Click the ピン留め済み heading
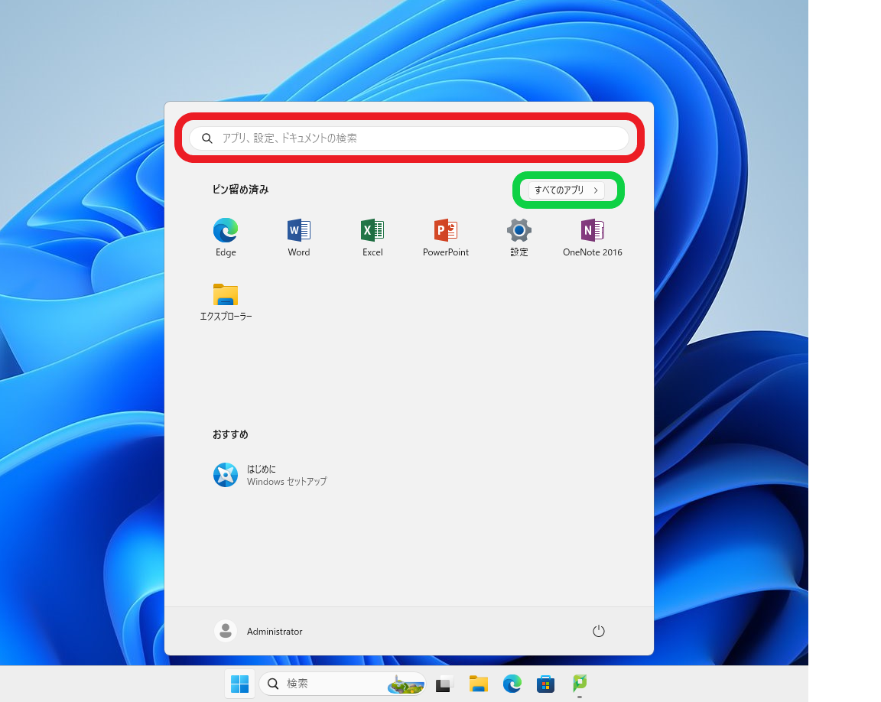Viewport: 881px width, 702px height. click(240, 190)
